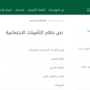Expand the التنظيم الإداري section
The height and width of the screenshot is (90, 90).
click(x=32, y=68)
